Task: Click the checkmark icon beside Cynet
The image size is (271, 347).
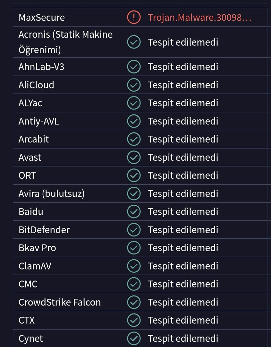Action: (134, 338)
